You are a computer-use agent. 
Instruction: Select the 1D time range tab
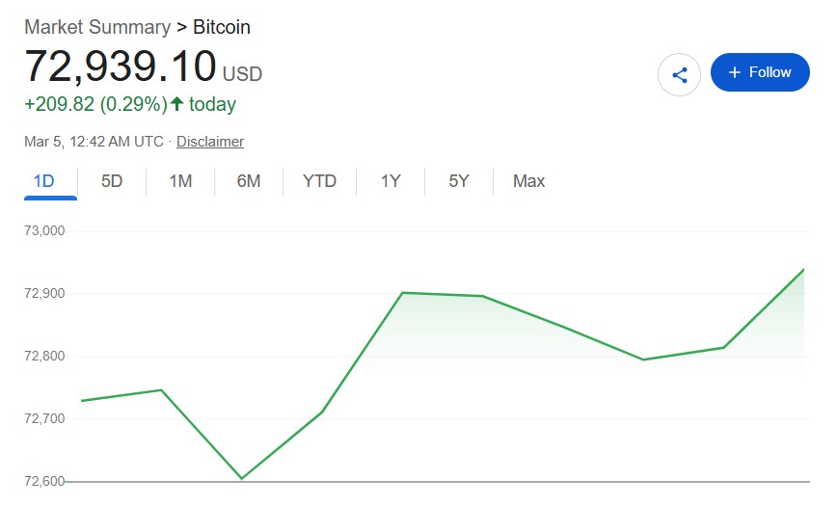[x=43, y=181]
